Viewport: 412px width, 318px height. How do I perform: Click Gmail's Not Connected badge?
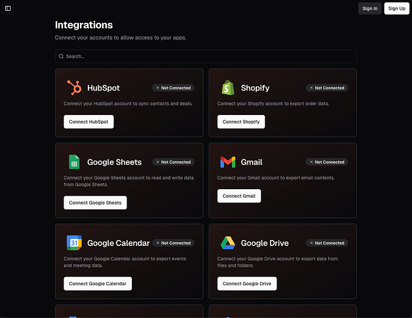click(x=327, y=162)
